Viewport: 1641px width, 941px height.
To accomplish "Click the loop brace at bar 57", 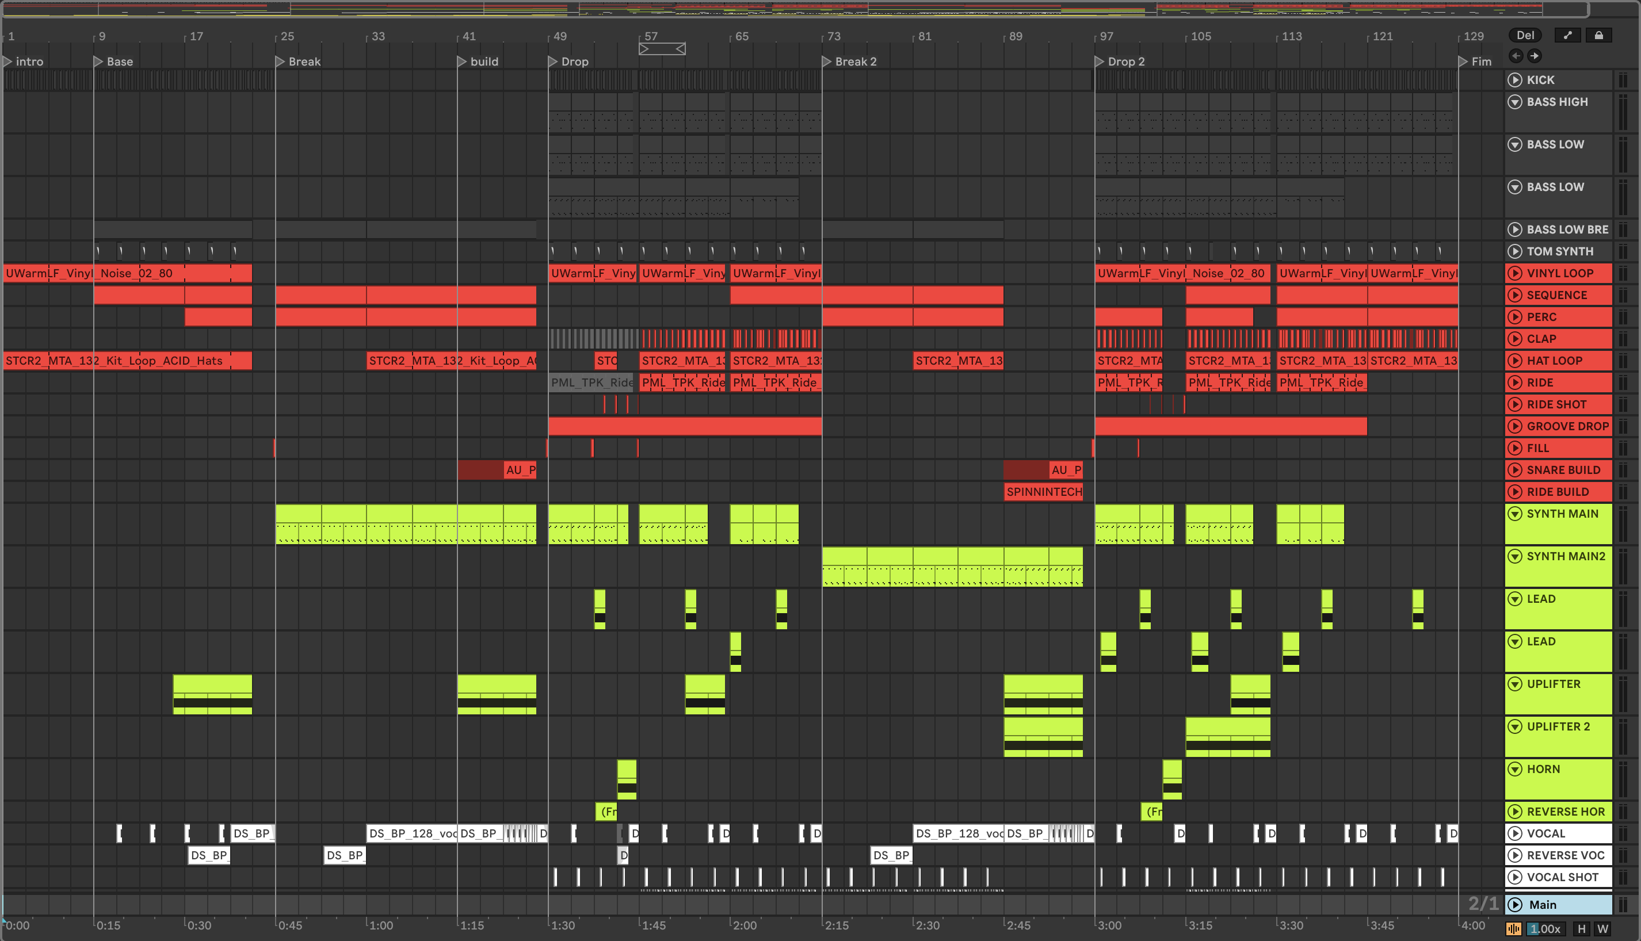I will pyautogui.click(x=662, y=48).
